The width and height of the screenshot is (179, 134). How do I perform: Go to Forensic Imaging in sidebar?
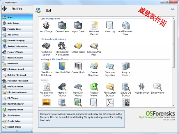[17, 40]
